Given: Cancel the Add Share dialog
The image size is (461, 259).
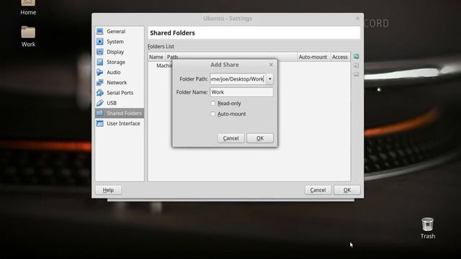Looking at the screenshot, I should pos(230,138).
